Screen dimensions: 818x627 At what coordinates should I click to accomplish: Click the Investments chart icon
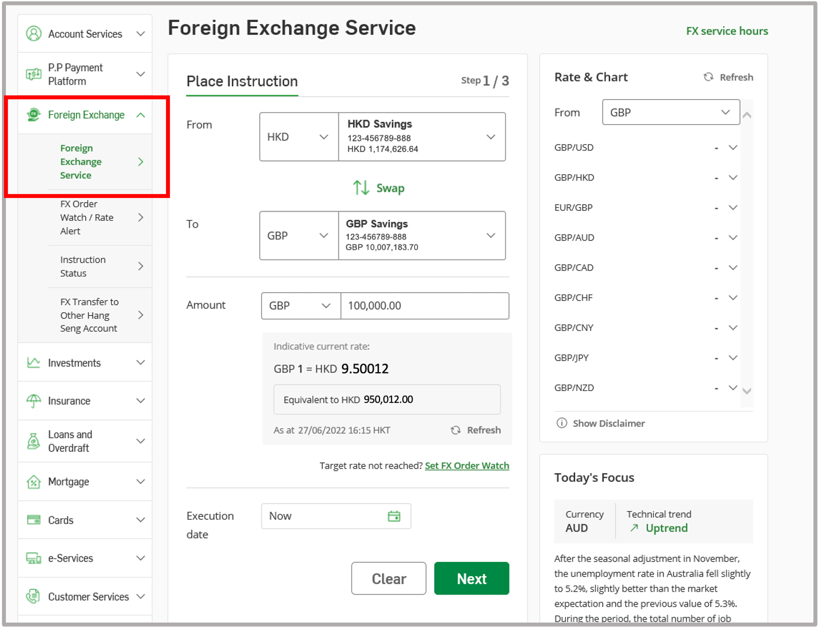pos(34,362)
